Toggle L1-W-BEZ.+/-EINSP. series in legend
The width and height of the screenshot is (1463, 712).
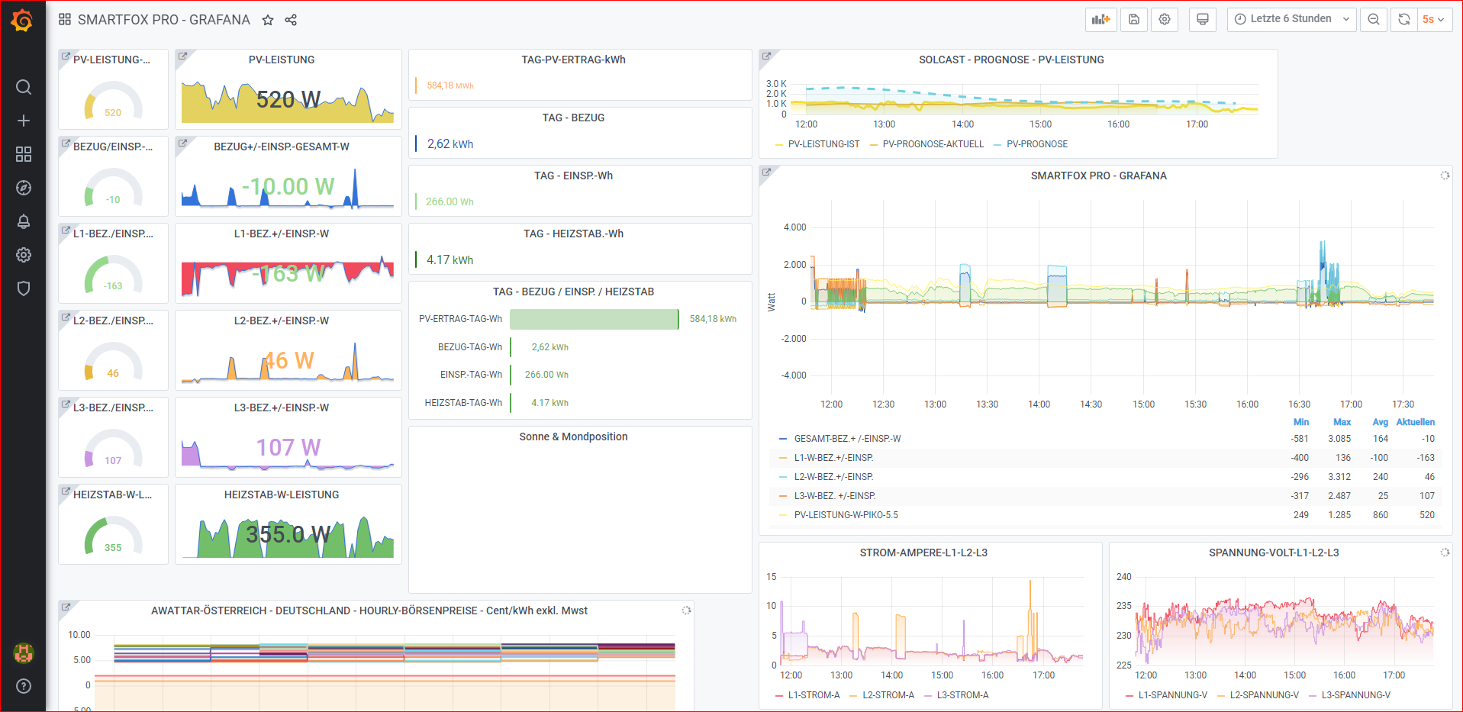(833, 458)
